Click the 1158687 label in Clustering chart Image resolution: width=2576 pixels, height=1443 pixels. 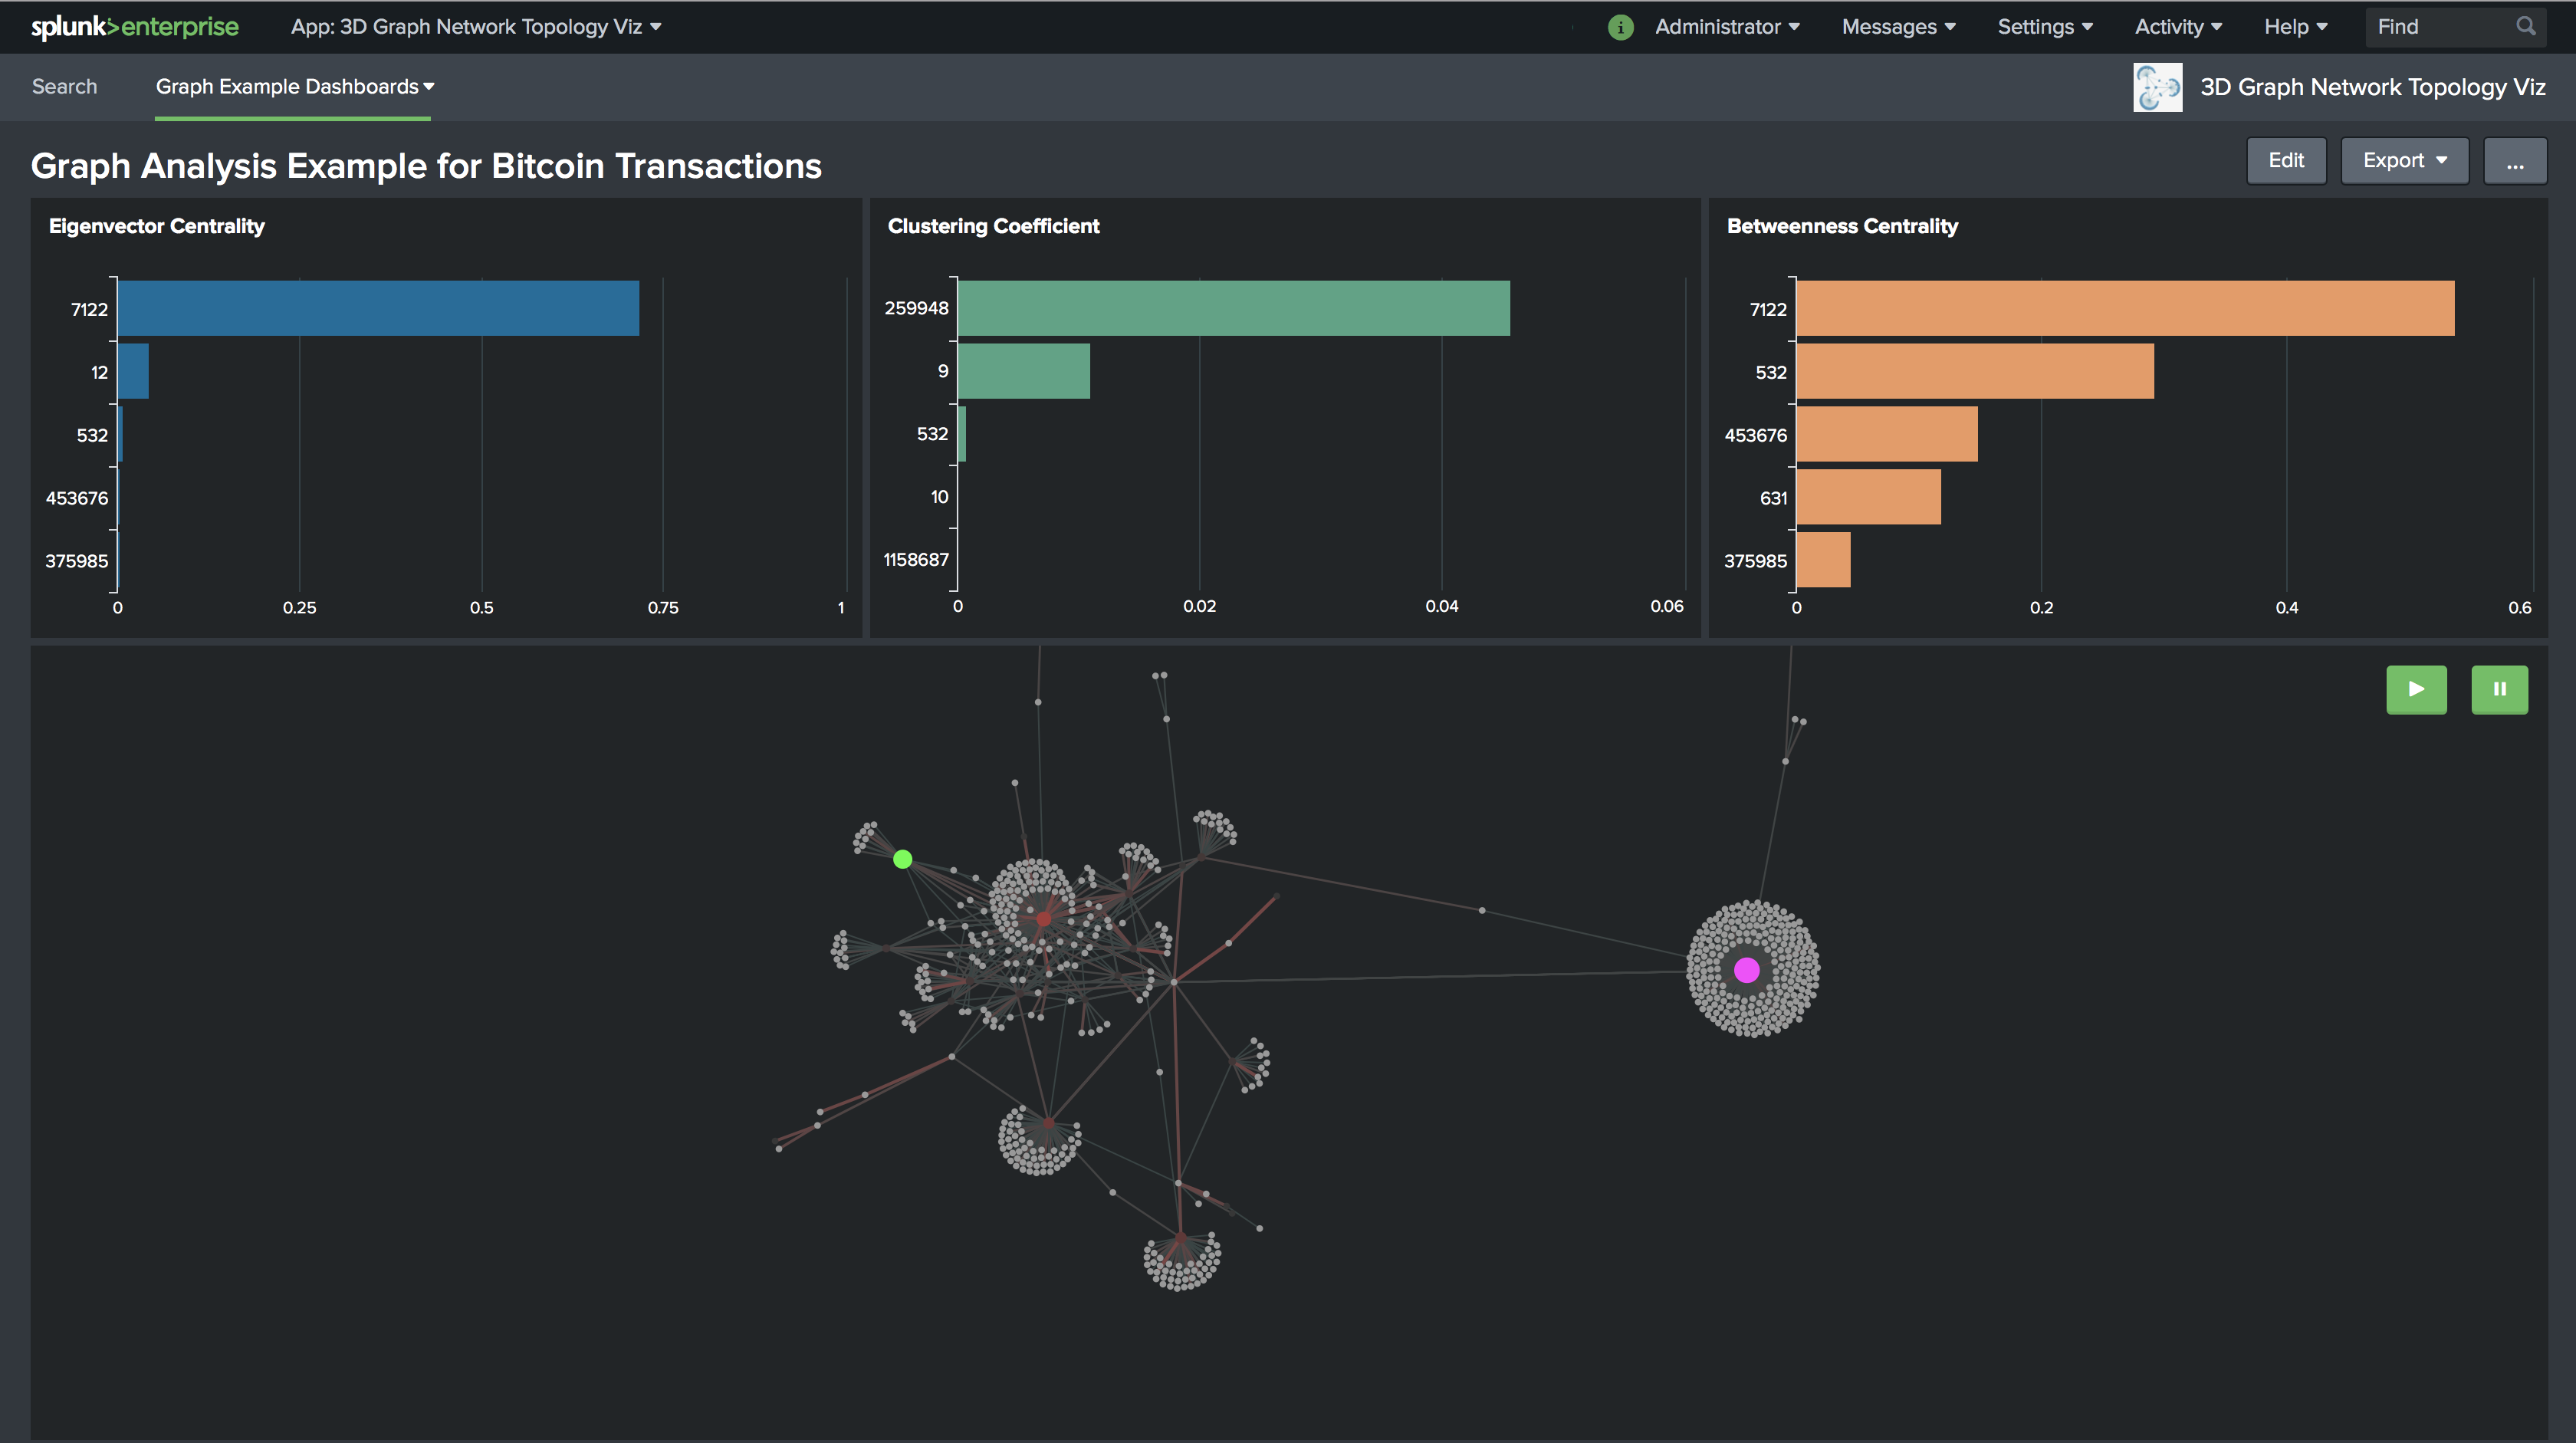coord(916,560)
